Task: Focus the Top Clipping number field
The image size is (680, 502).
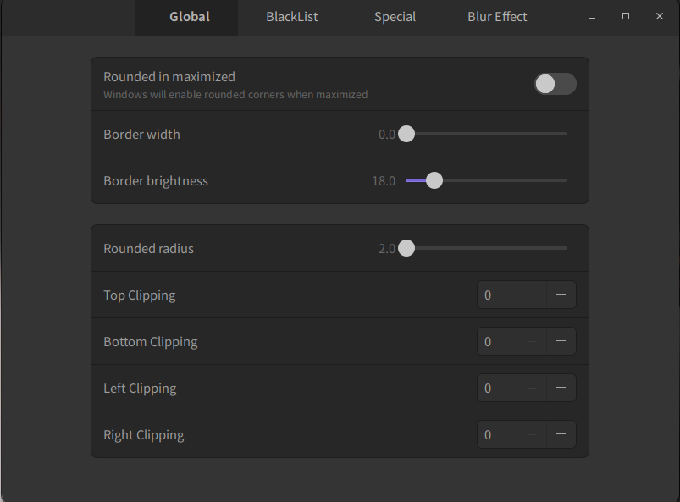Action: click(497, 295)
